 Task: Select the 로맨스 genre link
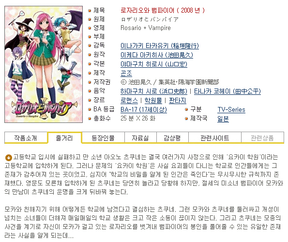tap(129, 101)
